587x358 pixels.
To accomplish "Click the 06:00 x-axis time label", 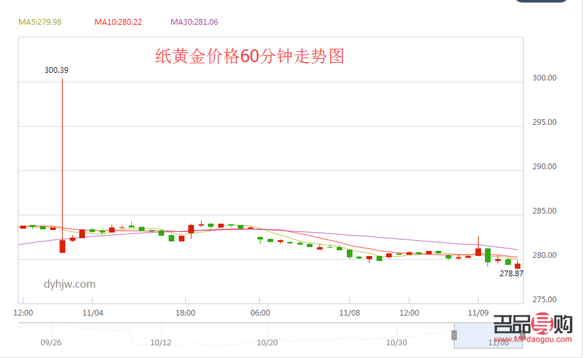I will pos(260,313).
